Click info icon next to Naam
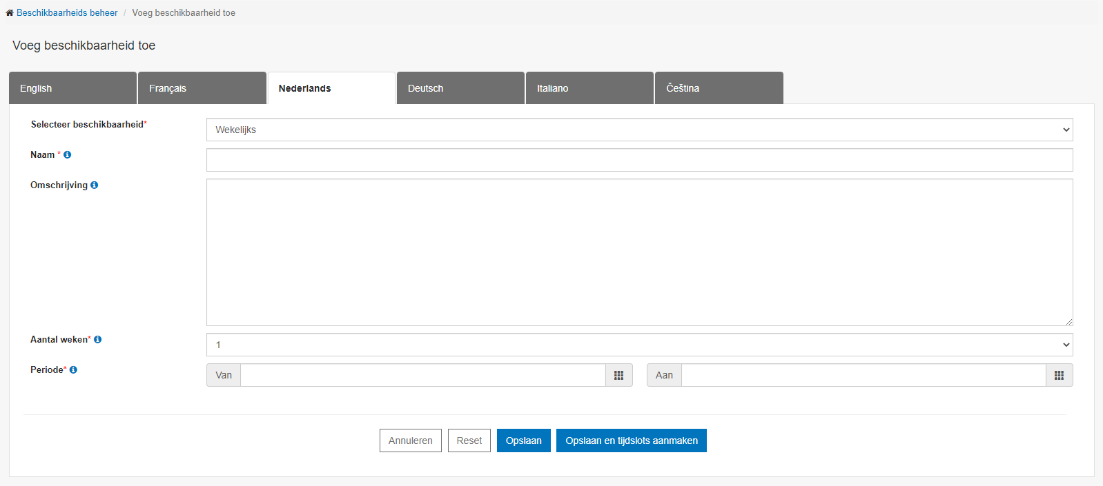1103x486 pixels. click(x=68, y=155)
